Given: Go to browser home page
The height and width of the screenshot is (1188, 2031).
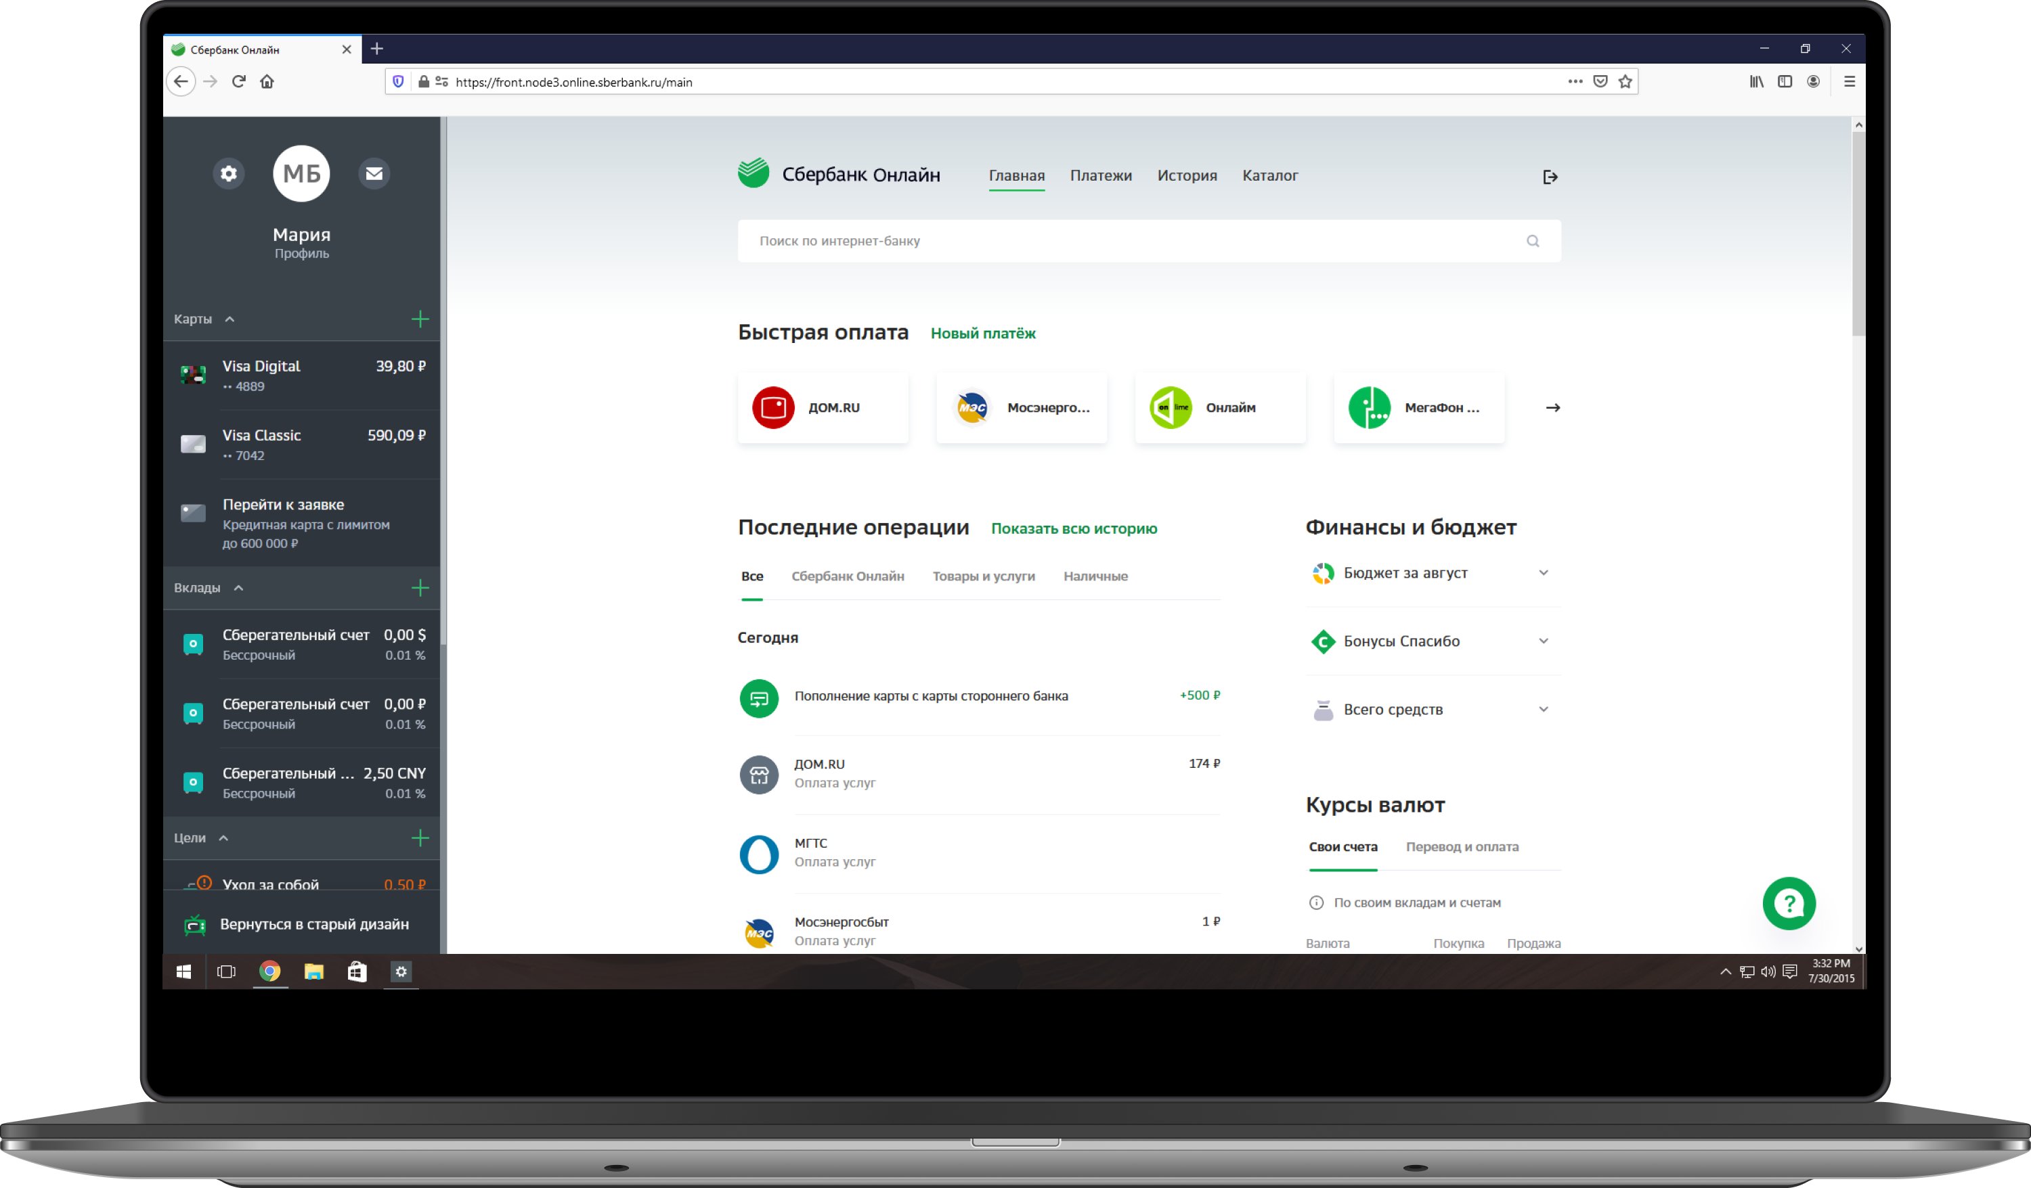Looking at the screenshot, I should [267, 81].
